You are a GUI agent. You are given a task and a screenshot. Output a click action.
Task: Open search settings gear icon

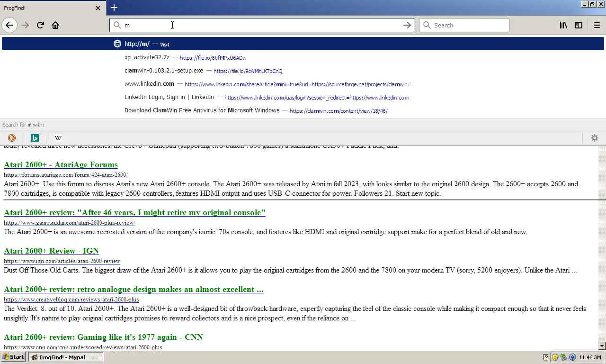point(595,138)
